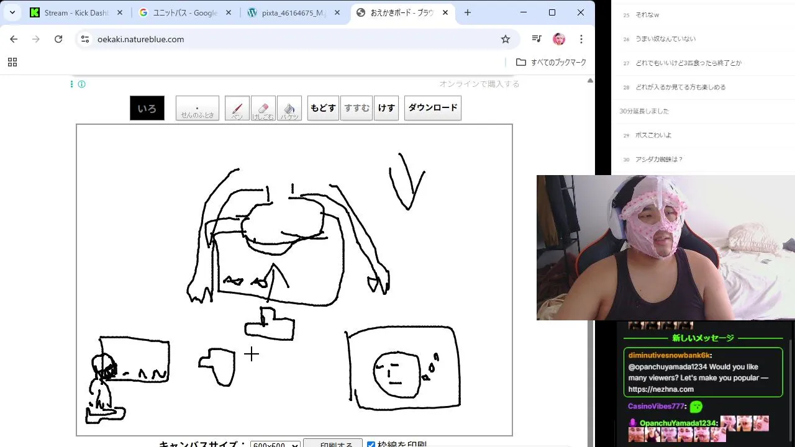Click the ダウンロード download button
795x447 pixels.
(x=433, y=108)
